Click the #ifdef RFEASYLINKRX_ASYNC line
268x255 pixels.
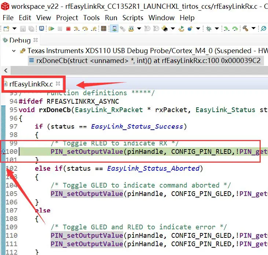point(69,101)
